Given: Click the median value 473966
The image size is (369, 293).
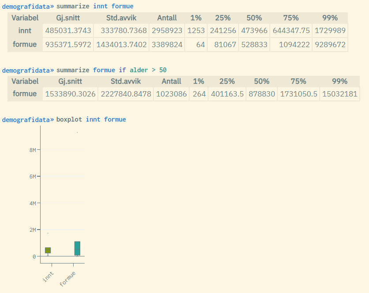Looking at the screenshot, I should click(254, 31).
